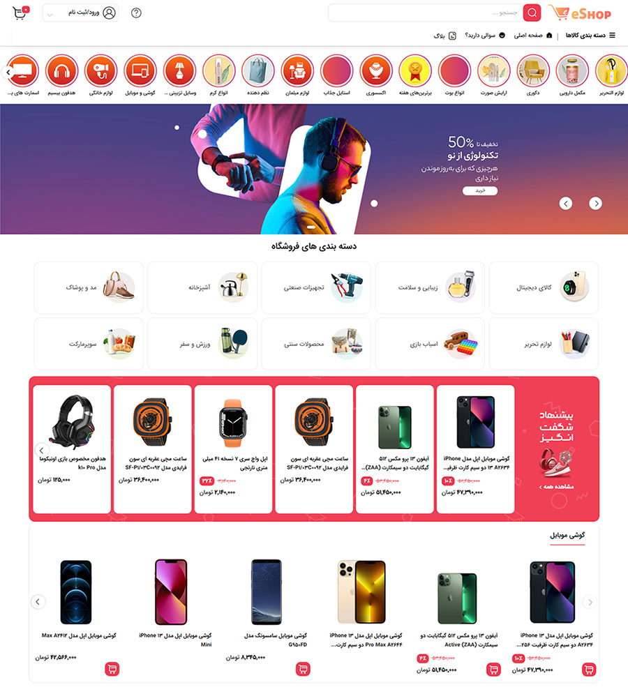Expand the login/register account dropdown
The width and height of the screenshot is (628, 694).
(80, 13)
